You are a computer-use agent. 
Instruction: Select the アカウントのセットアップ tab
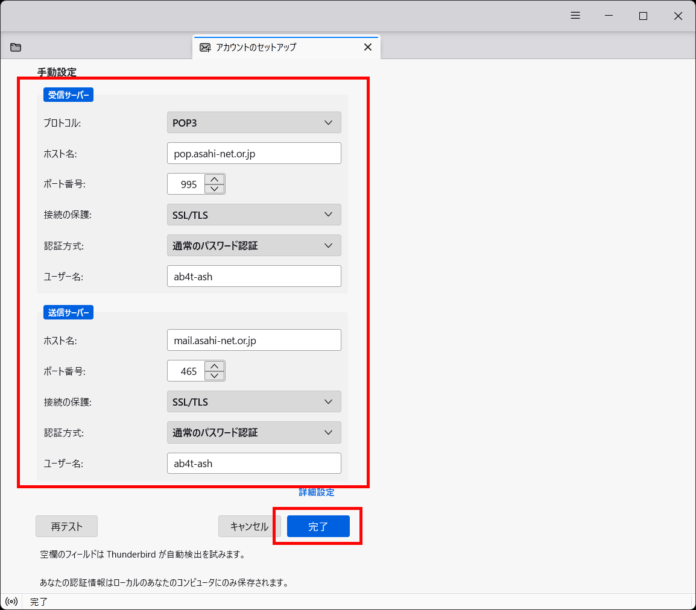[x=286, y=47]
